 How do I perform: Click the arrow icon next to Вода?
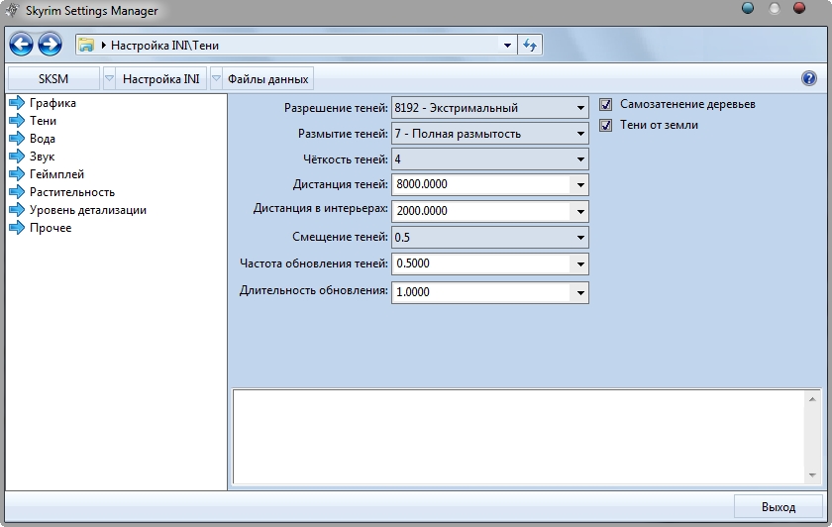coord(17,139)
